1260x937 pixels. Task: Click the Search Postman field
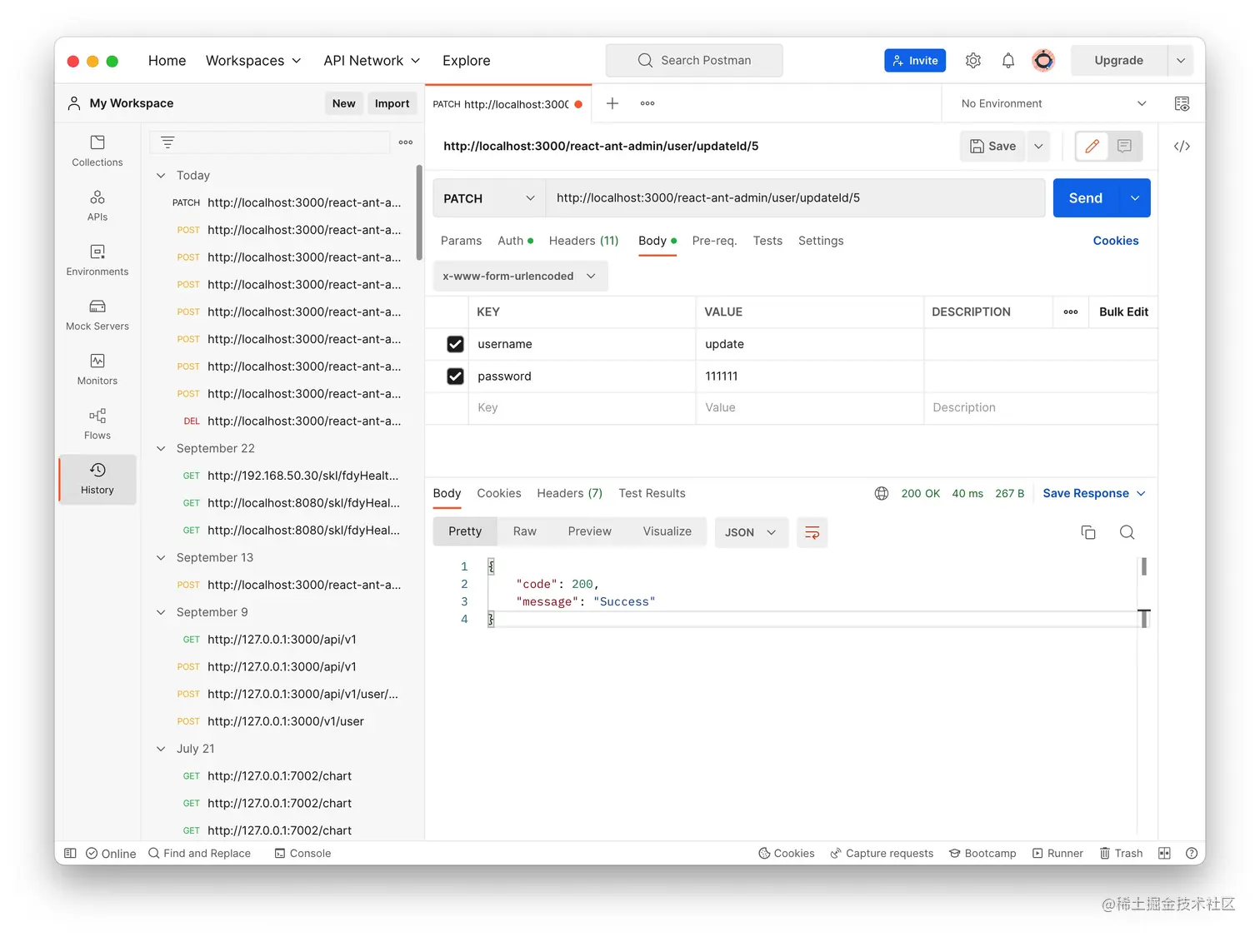[x=694, y=61]
